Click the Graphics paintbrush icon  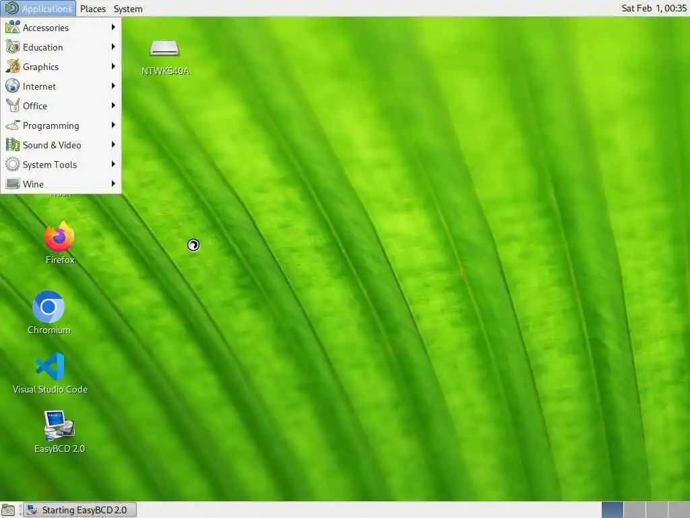pyautogui.click(x=12, y=66)
